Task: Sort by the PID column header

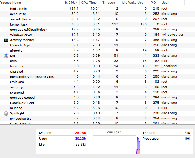Action: [x=153, y=3]
